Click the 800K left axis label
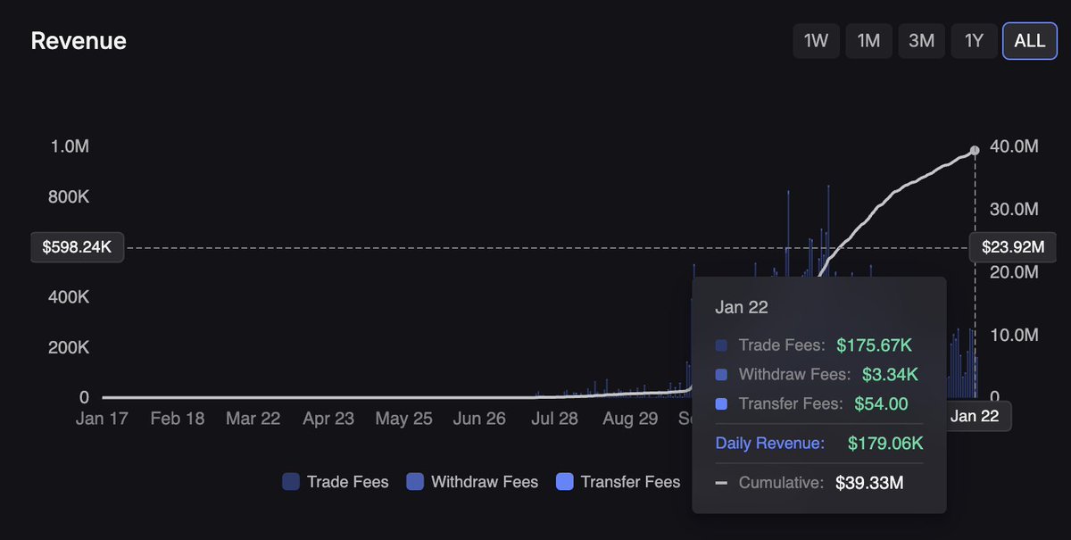The height and width of the screenshot is (540, 1071). click(x=68, y=197)
